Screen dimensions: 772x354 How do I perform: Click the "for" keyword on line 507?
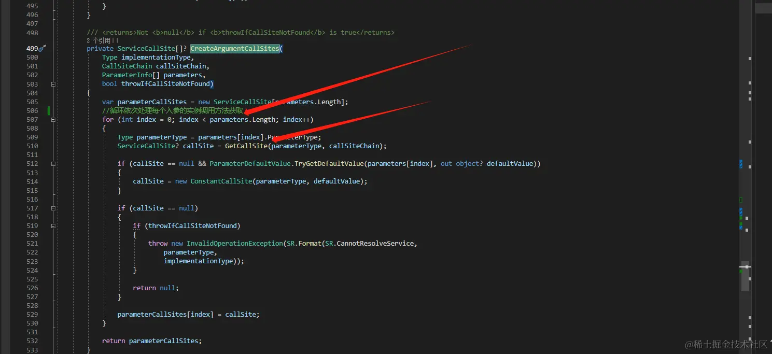click(x=108, y=120)
